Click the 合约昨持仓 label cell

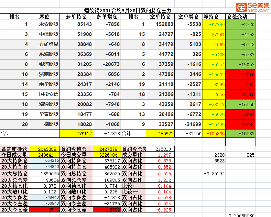point(15,149)
